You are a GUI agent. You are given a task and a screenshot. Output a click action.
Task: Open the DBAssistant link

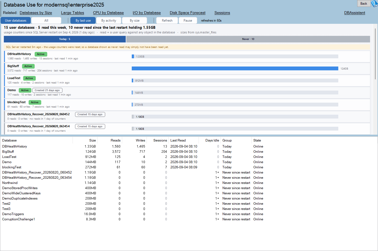[355, 13]
